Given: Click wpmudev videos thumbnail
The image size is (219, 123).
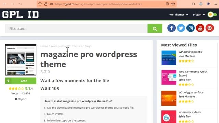Looking at the screenshot, I should pos(169,117).
